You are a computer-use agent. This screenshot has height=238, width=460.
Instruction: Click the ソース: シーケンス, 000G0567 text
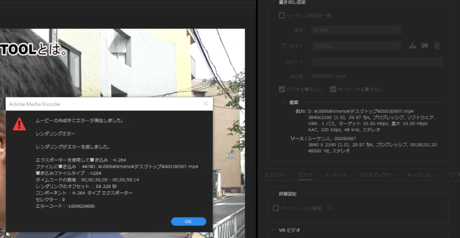tap(323, 138)
